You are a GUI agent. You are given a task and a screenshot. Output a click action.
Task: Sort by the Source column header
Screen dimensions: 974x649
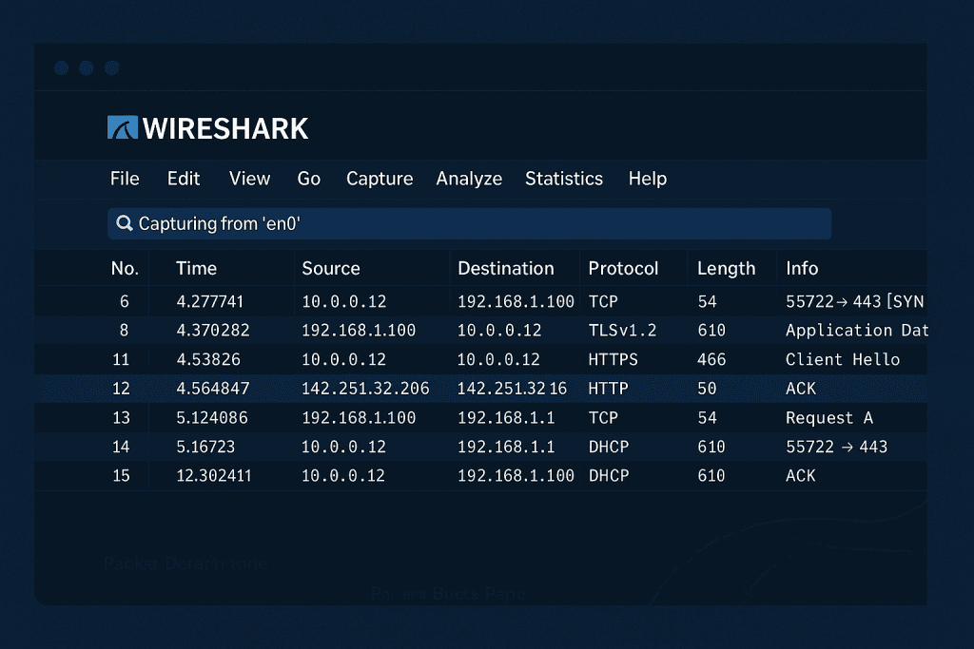point(331,268)
